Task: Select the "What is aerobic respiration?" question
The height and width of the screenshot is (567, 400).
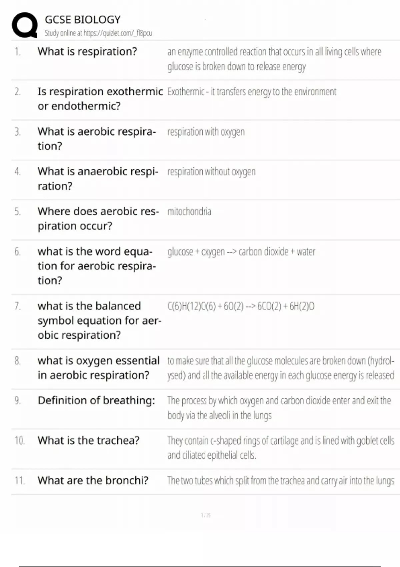Action: [97, 138]
